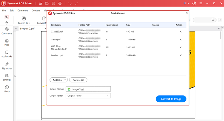This screenshot has height=121, width=224.
Task: Open the Page sidebar panel
Action: coord(7,42)
